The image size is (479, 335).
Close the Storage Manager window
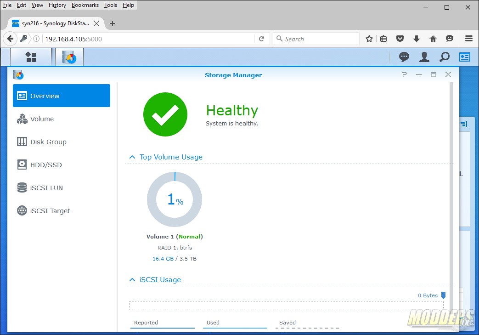[448, 74]
